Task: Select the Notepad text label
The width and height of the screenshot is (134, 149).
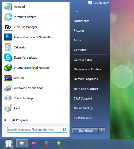Action: [19, 7]
